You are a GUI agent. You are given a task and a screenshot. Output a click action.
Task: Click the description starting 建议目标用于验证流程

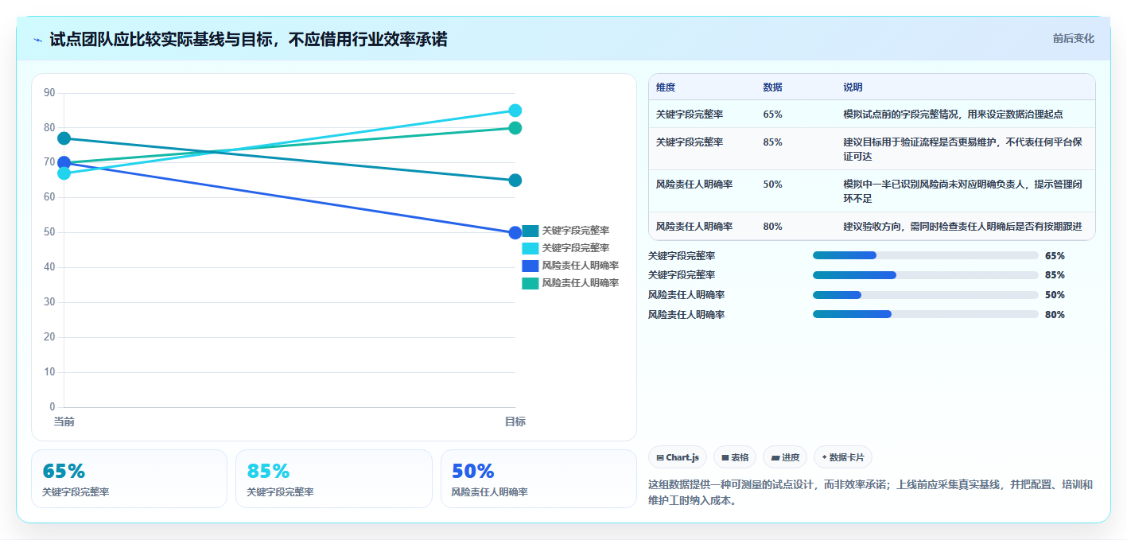click(x=962, y=150)
